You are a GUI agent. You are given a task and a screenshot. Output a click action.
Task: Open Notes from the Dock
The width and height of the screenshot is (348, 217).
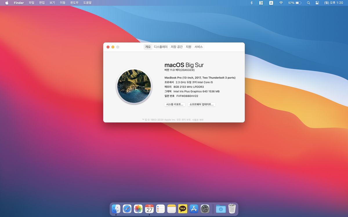[x=172, y=209]
